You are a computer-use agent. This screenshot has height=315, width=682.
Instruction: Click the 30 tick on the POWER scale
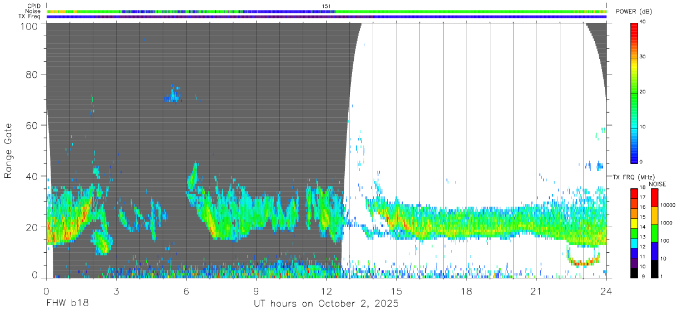pos(643,57)
